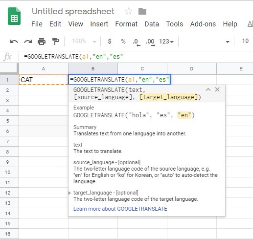Image resolution: width=253 pixels, height=239 pixels.
Task: Open the Help menu
Action: coord(230,24)
